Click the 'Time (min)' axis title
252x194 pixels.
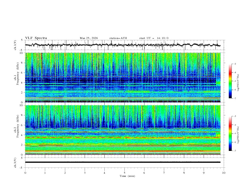coord(127,176)
